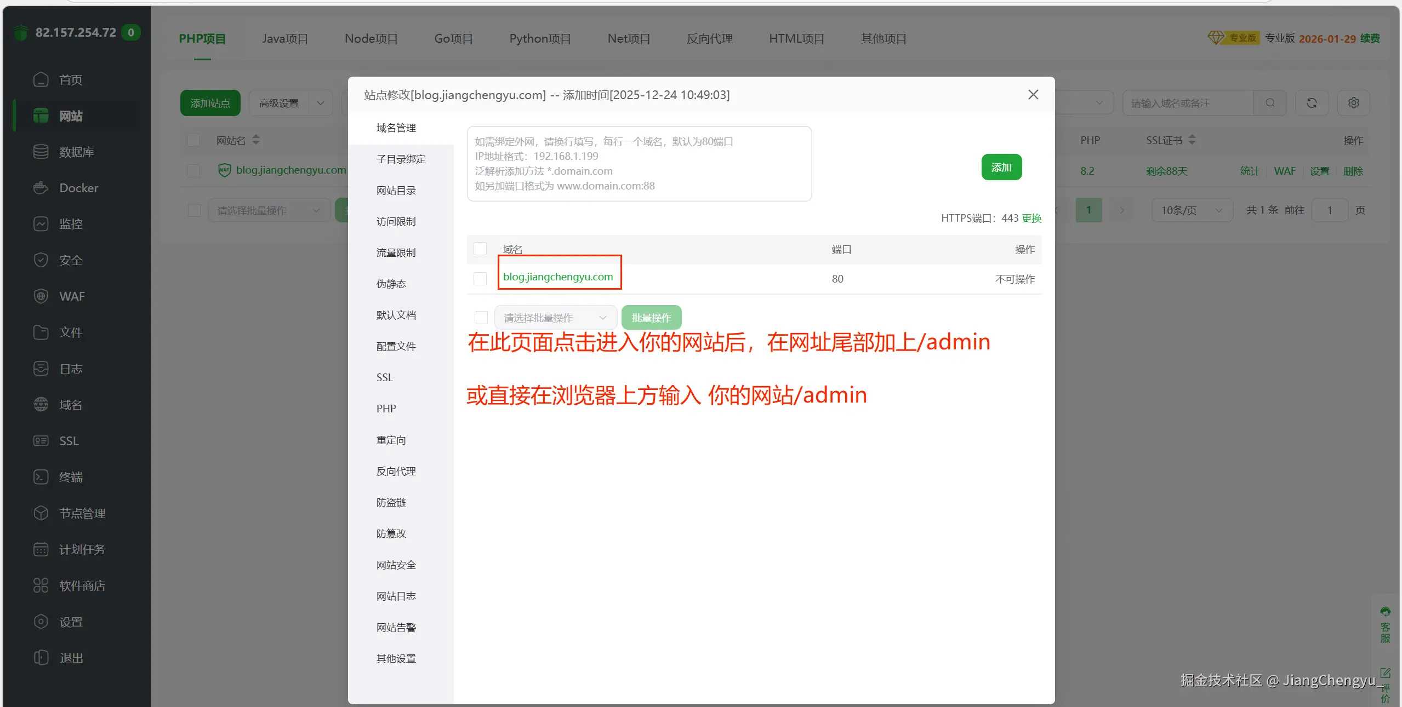The image size is (1402, 707).
Task: Expand the 高级设置 dropdown arrow
Action: pyautogui.click(x=321, y=103)
